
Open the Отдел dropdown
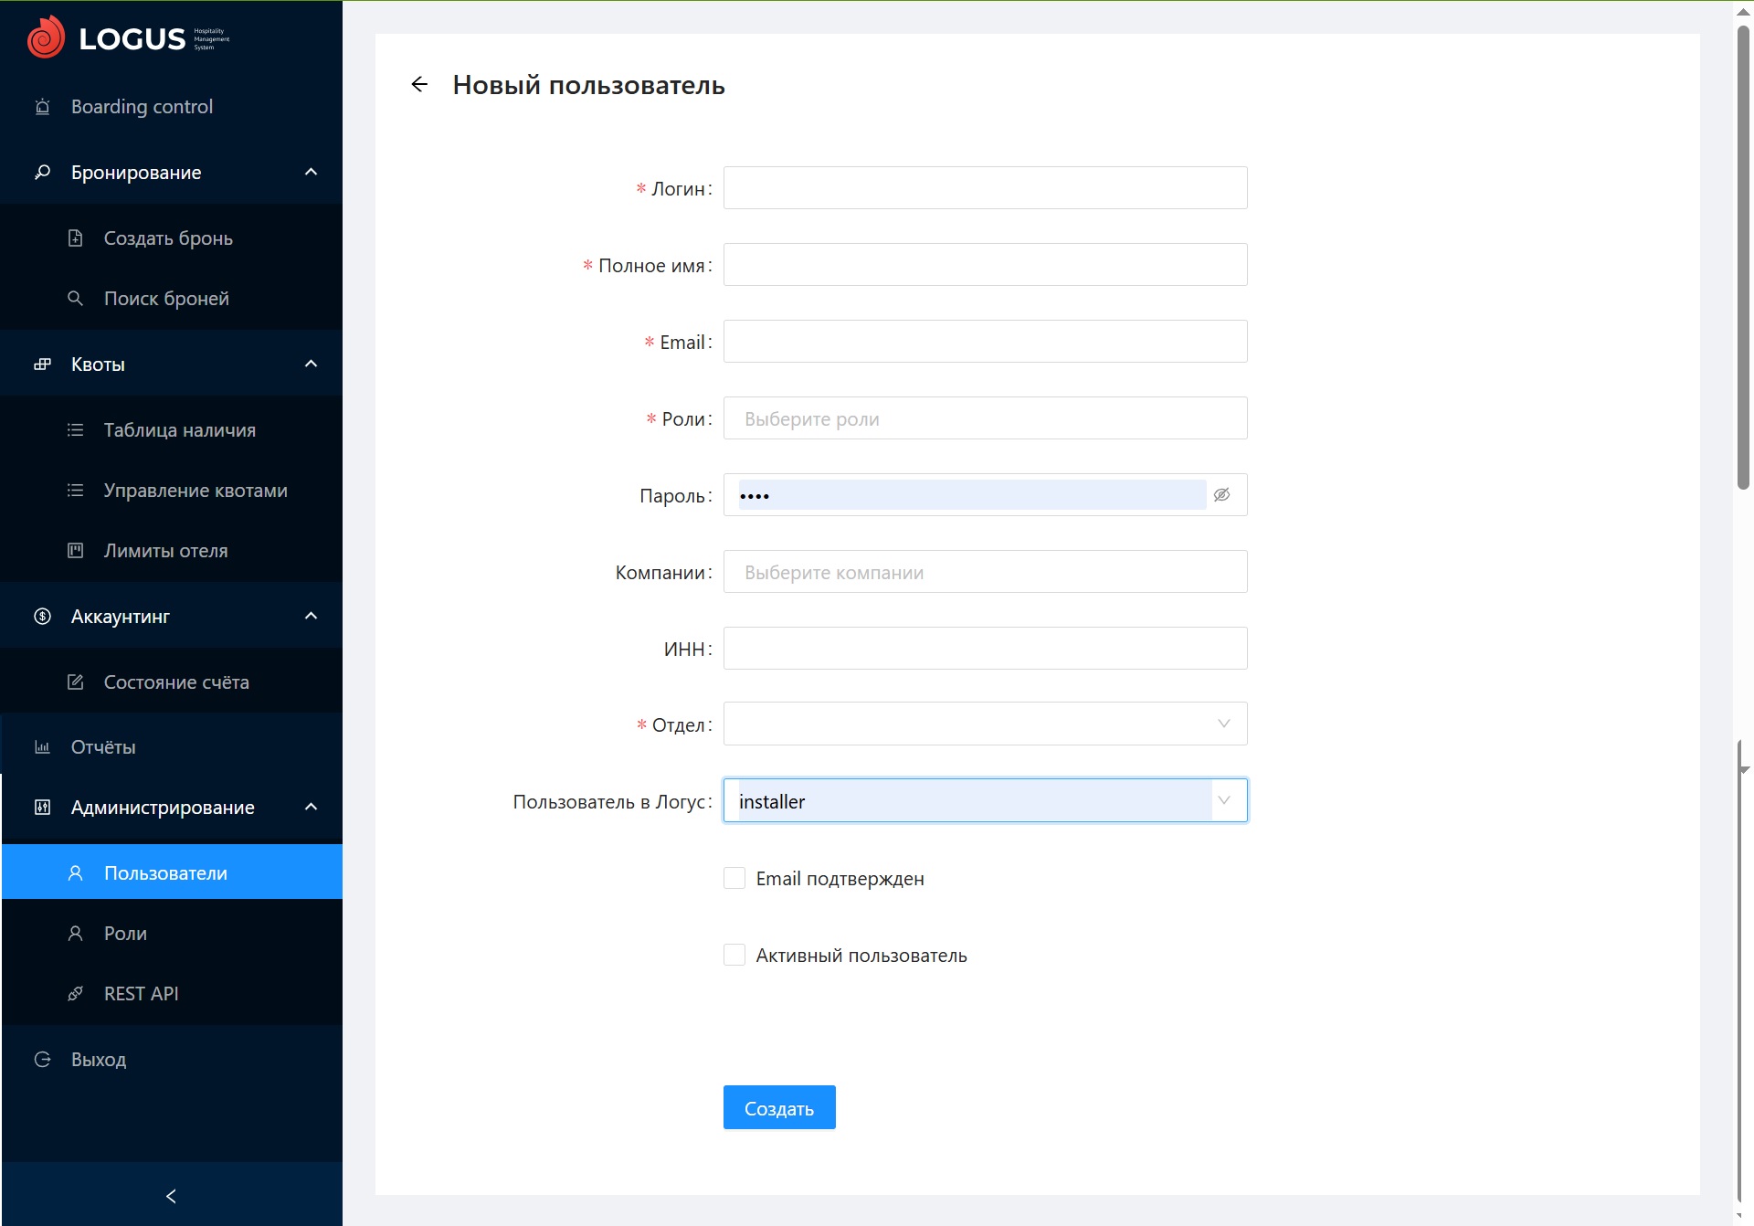(x=985, y=724)
